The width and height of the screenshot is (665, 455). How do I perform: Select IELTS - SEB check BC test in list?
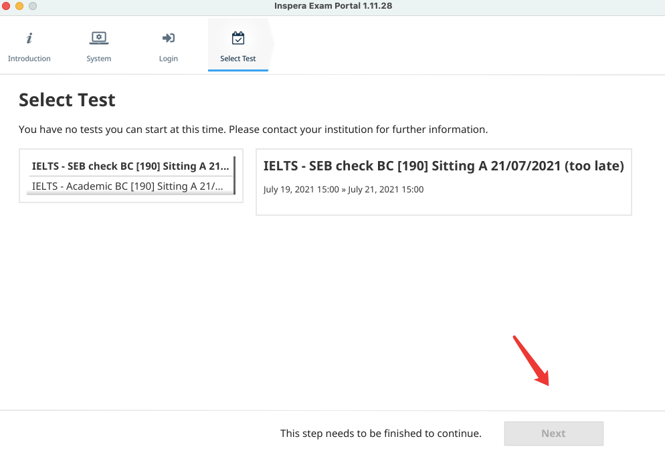point(130,166)
